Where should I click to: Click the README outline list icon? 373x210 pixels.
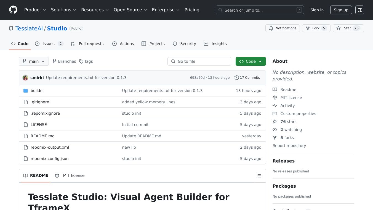pyautogui.click(x=259, y=176)
